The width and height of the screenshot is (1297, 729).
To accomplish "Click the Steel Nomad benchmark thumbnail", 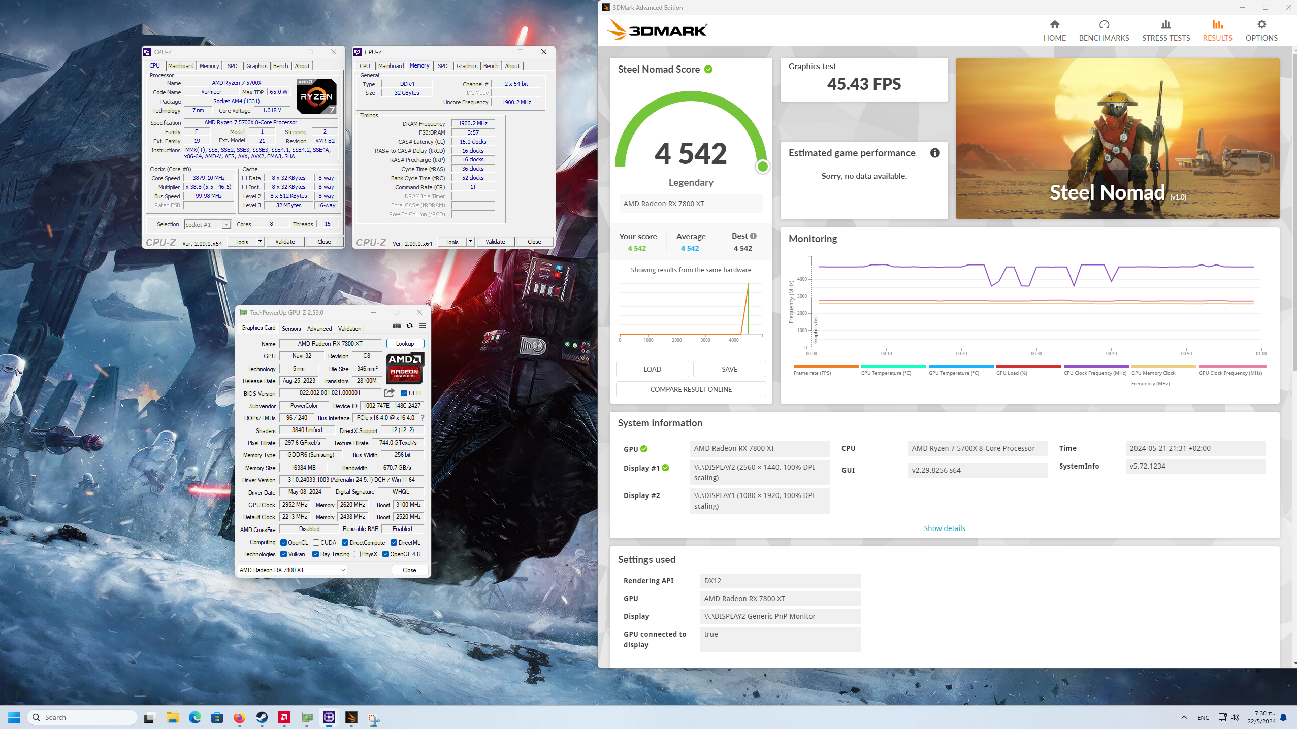I will [1117, 139].
